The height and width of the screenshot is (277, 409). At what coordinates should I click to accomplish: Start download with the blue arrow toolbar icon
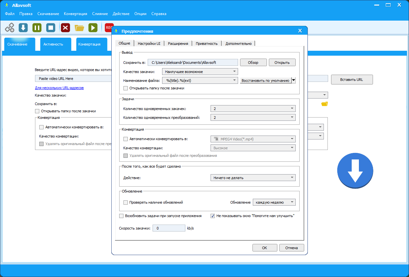click(x=23, y=28)
